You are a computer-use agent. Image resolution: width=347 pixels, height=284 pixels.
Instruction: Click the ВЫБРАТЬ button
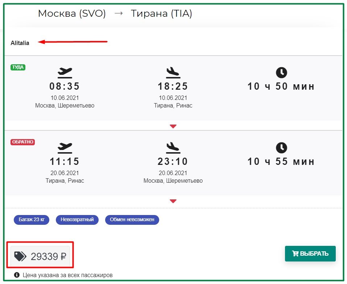[310, 253]
